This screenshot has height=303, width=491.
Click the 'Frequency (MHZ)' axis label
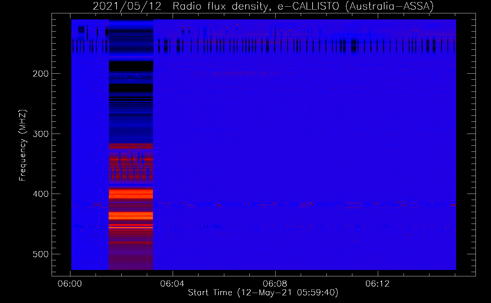click(x=23, y=145)
